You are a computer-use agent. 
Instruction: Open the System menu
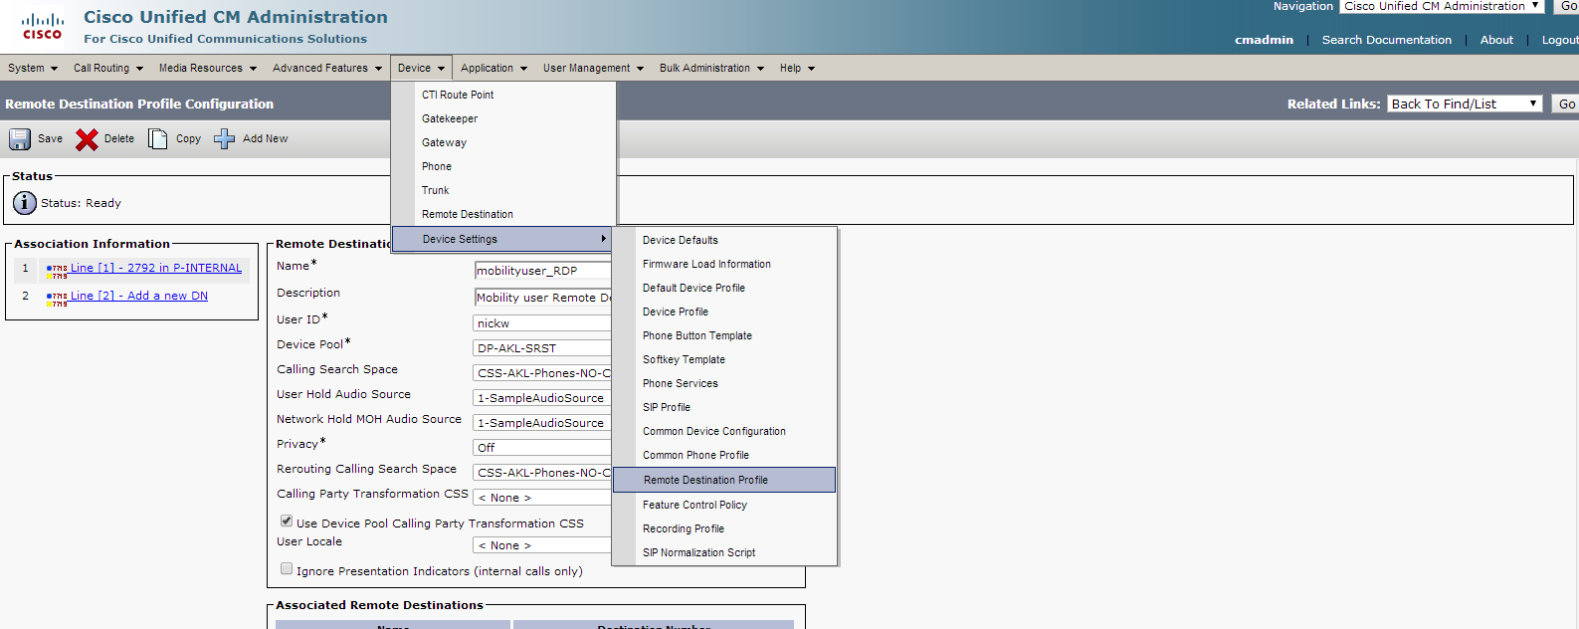[33, 68]
